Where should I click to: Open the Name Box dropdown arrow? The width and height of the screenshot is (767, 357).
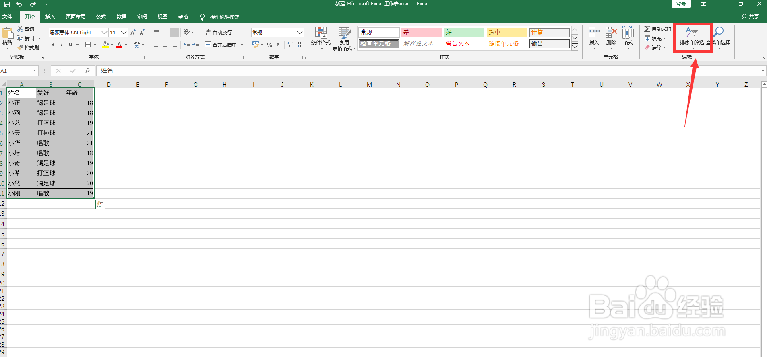click(x=35, y=71)
